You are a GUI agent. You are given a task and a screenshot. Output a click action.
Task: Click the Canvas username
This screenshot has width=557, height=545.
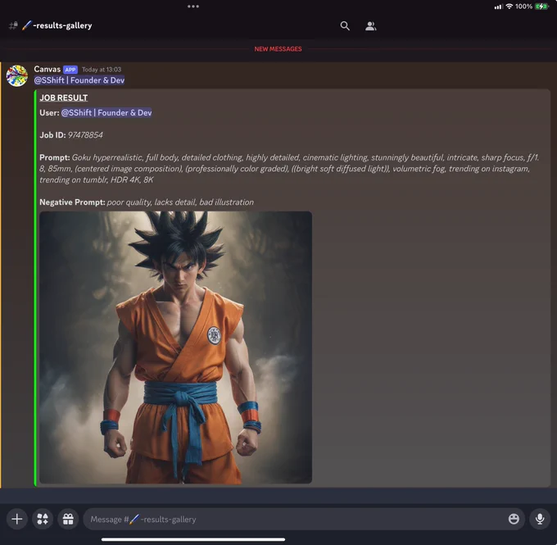pyautogui.click(x=47, y=70)
